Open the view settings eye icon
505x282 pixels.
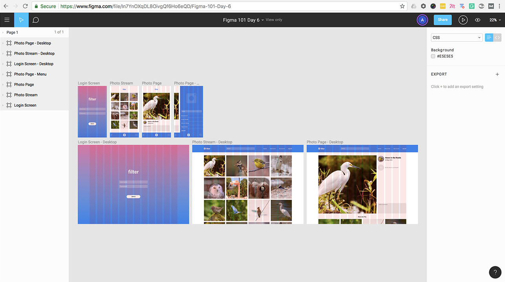pos(478,20)
